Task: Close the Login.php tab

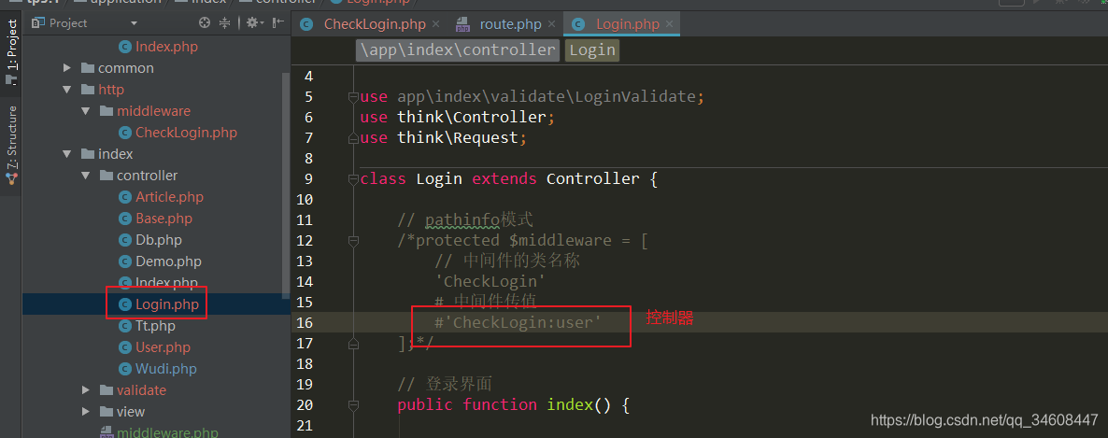Action: [x=669, y=24]
